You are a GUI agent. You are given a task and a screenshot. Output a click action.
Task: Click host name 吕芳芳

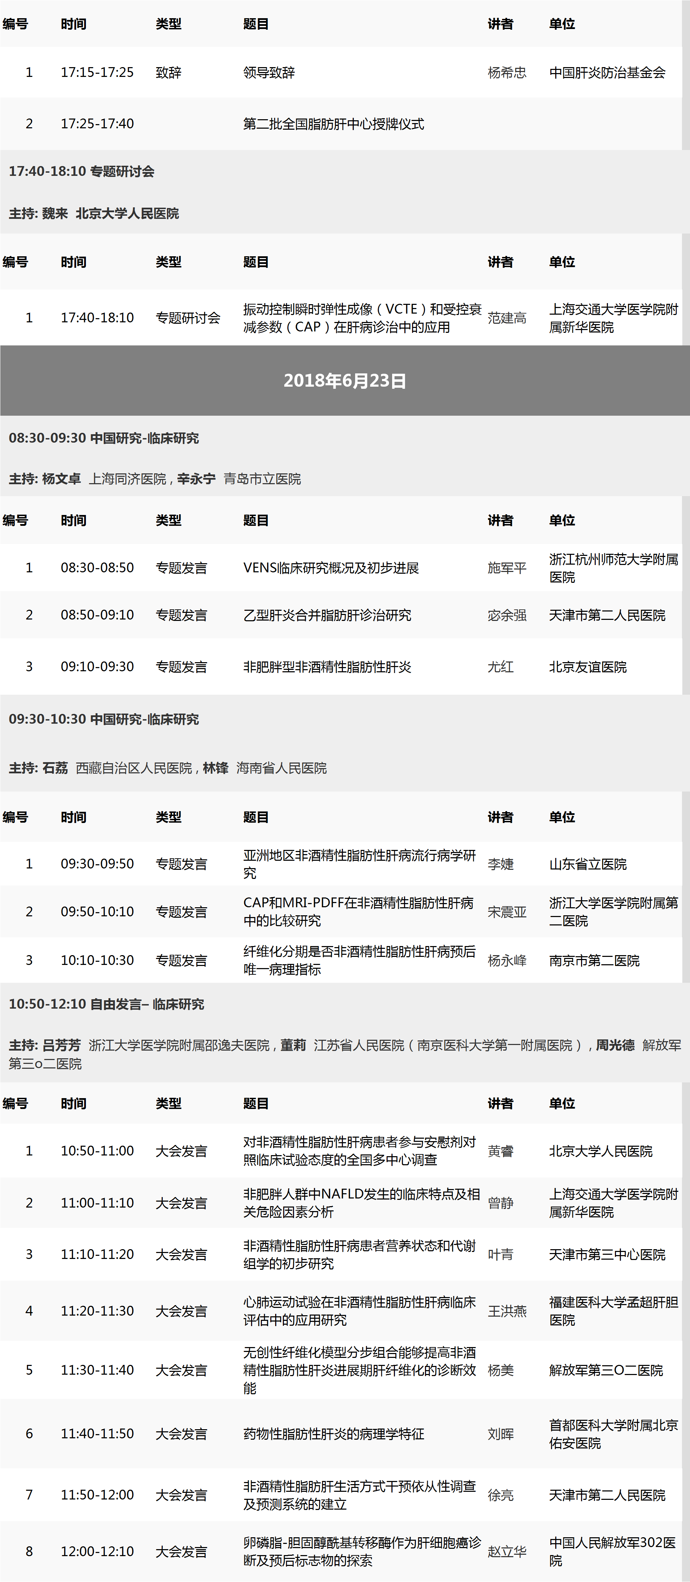(x=61, y=1045)
